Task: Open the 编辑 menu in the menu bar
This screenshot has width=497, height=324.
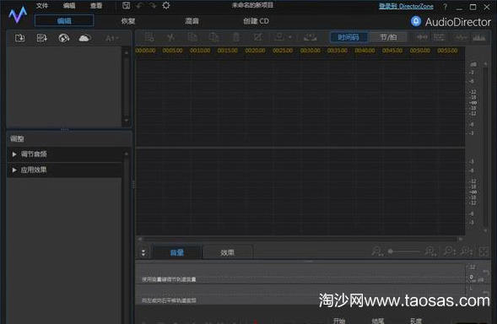Action: (69, 6)
